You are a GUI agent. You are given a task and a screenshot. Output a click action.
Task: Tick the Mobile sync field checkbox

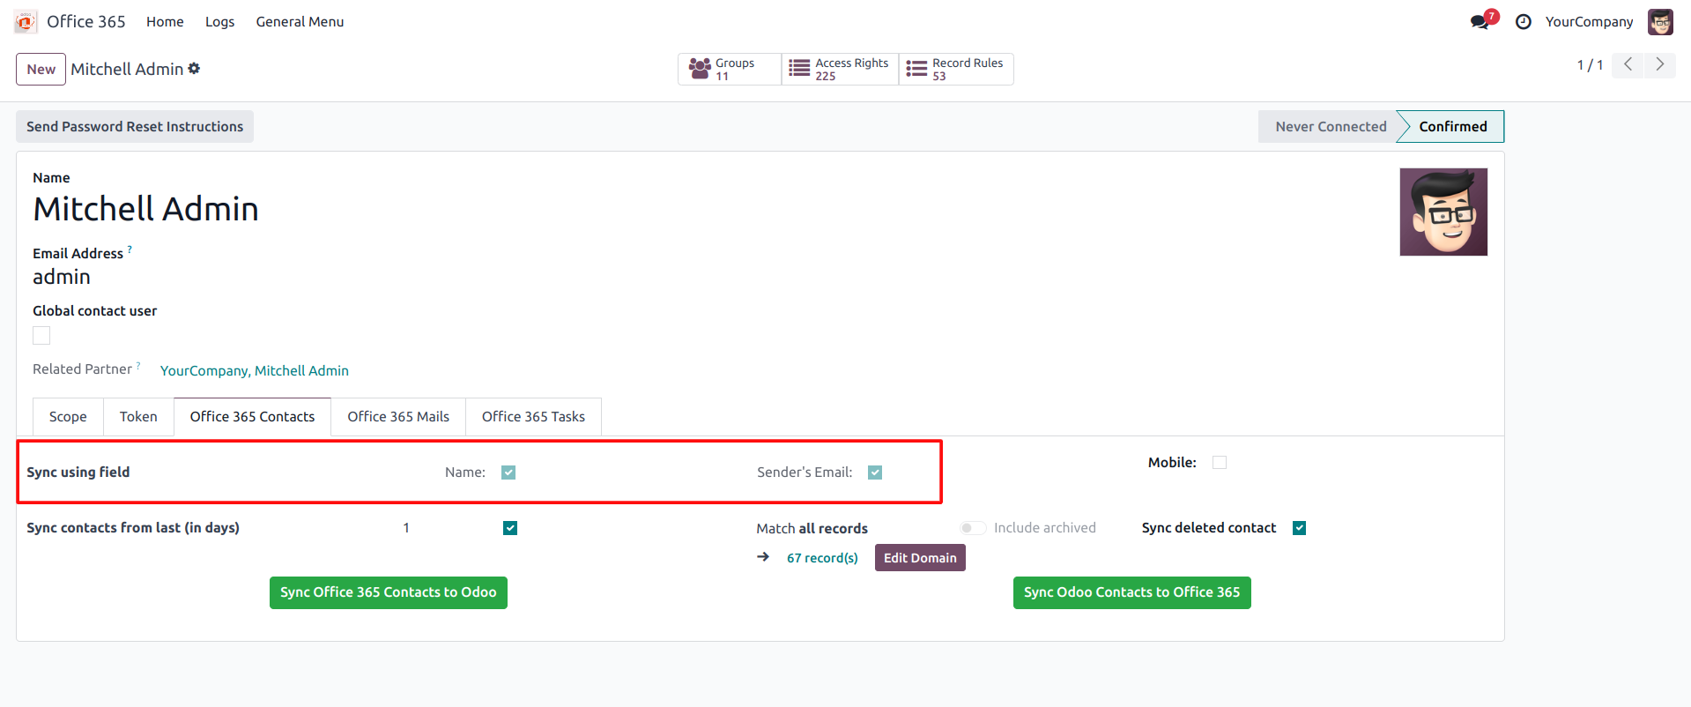1220,462
